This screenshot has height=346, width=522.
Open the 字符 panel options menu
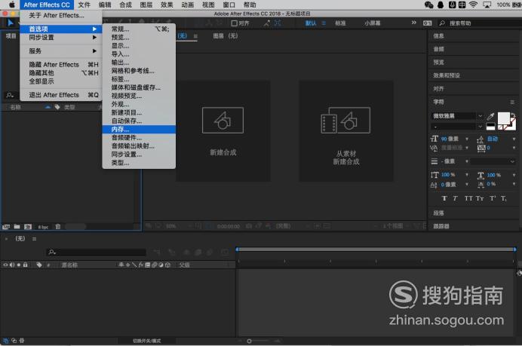(x=512, y=102)
